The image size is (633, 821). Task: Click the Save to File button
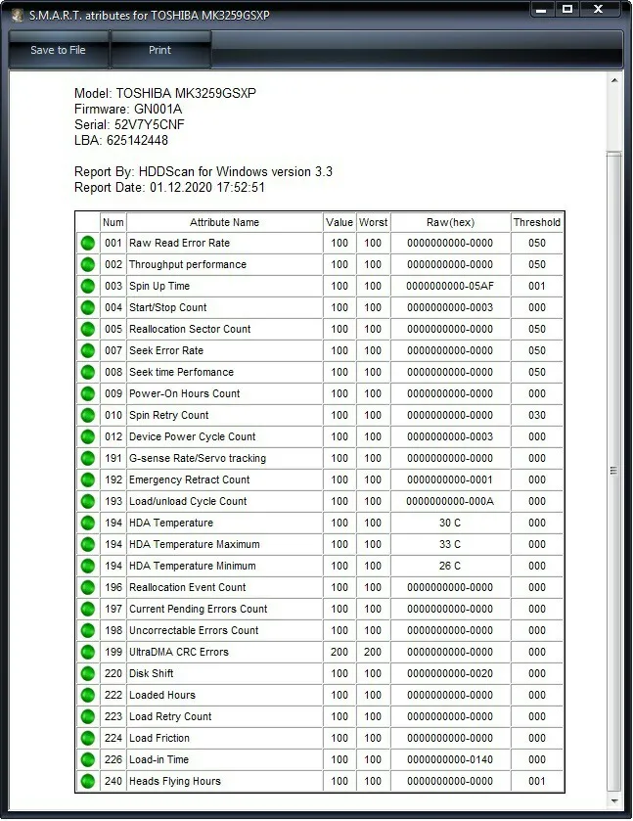click(x=58, y=50)
